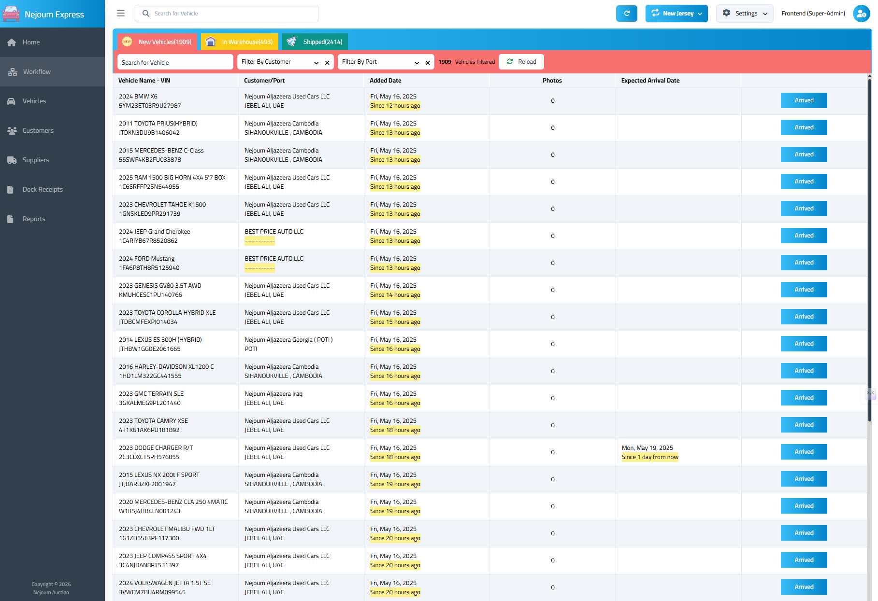The image size is (878, 601).
Task: Focus the Search for Vehicle filter field
Action: pyautogui.click(x=175, y=62)
